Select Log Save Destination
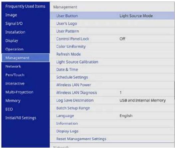This screenshot has width=175, height=148. [x=112, y=100]
